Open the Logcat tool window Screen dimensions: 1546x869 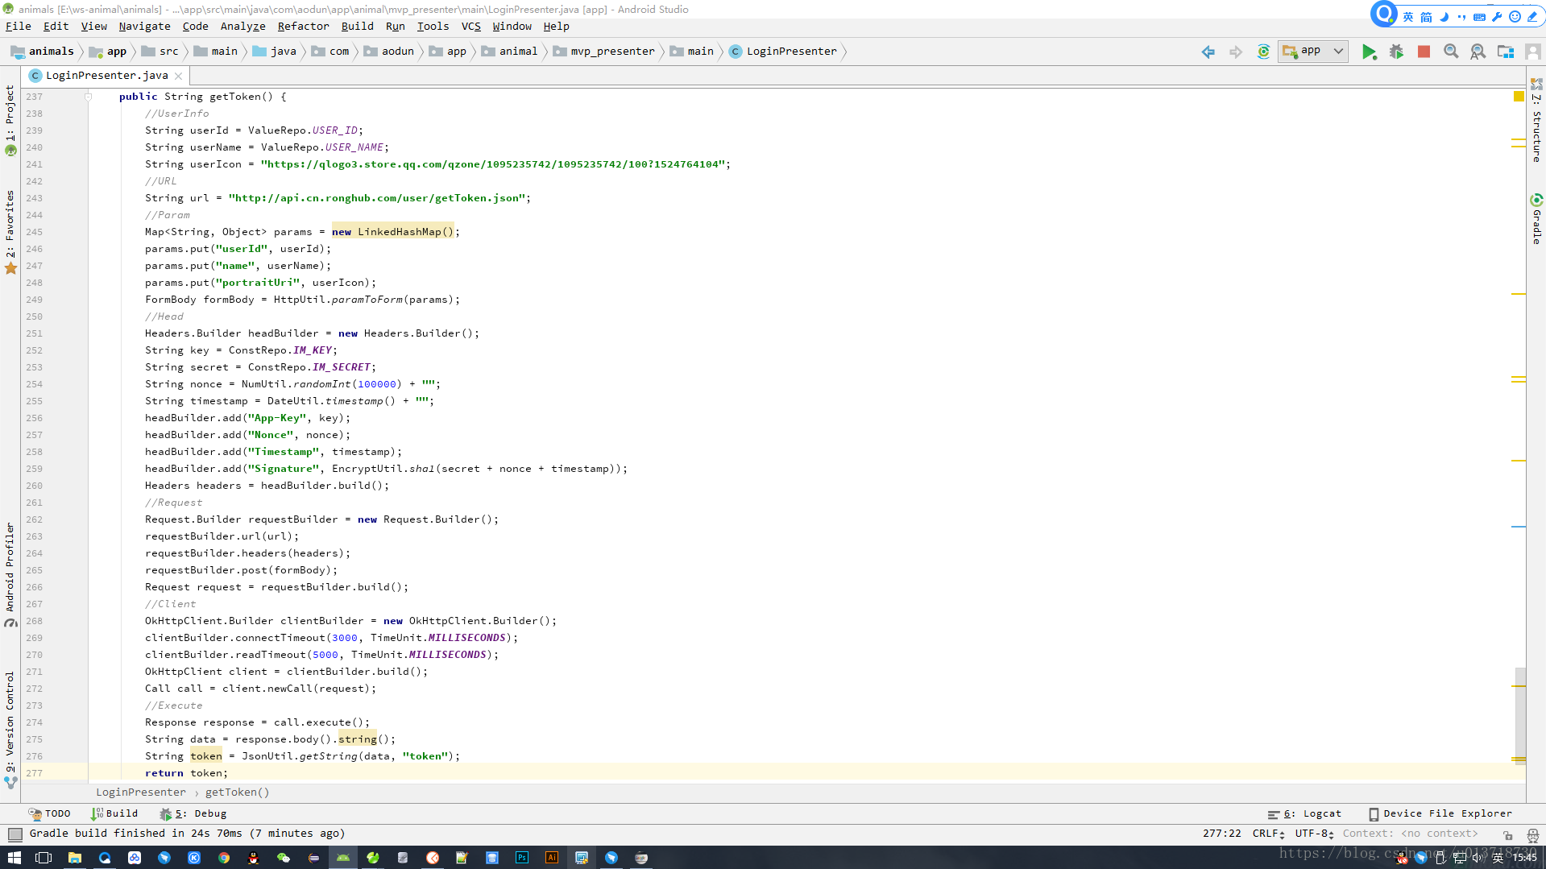1304,813
